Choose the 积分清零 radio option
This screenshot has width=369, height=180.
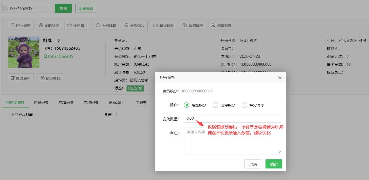[x=244, y=105]
